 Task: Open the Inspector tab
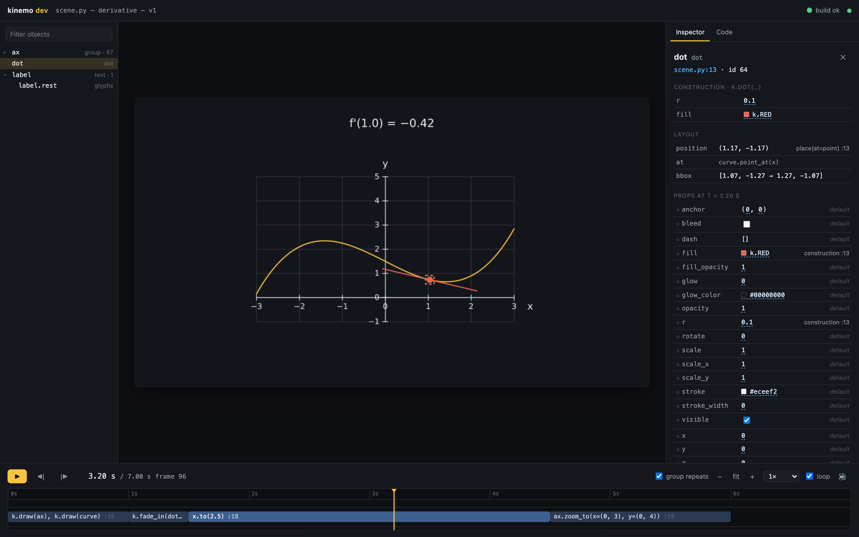point(690,32)
